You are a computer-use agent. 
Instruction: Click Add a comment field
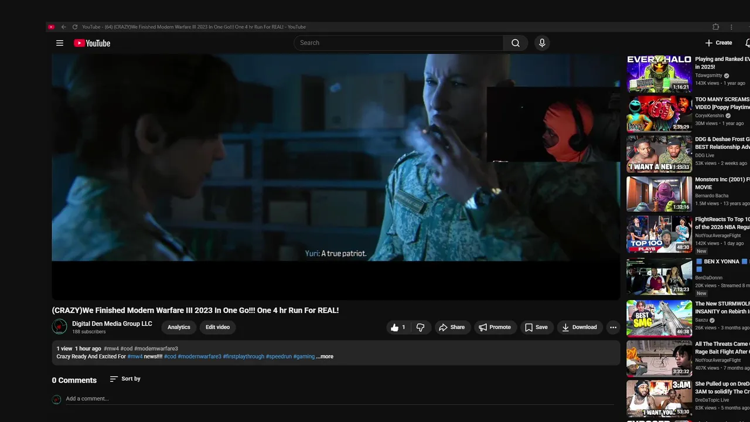[340, 399]
